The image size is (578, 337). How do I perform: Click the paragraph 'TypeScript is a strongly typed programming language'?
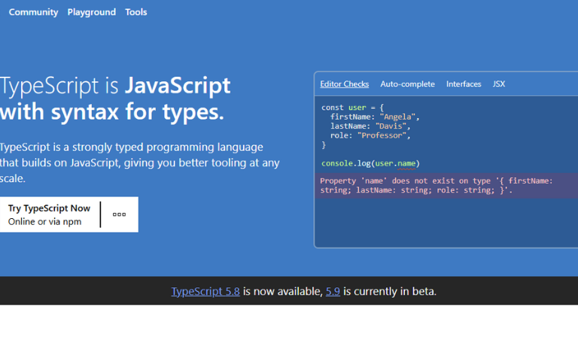[132, 147]
